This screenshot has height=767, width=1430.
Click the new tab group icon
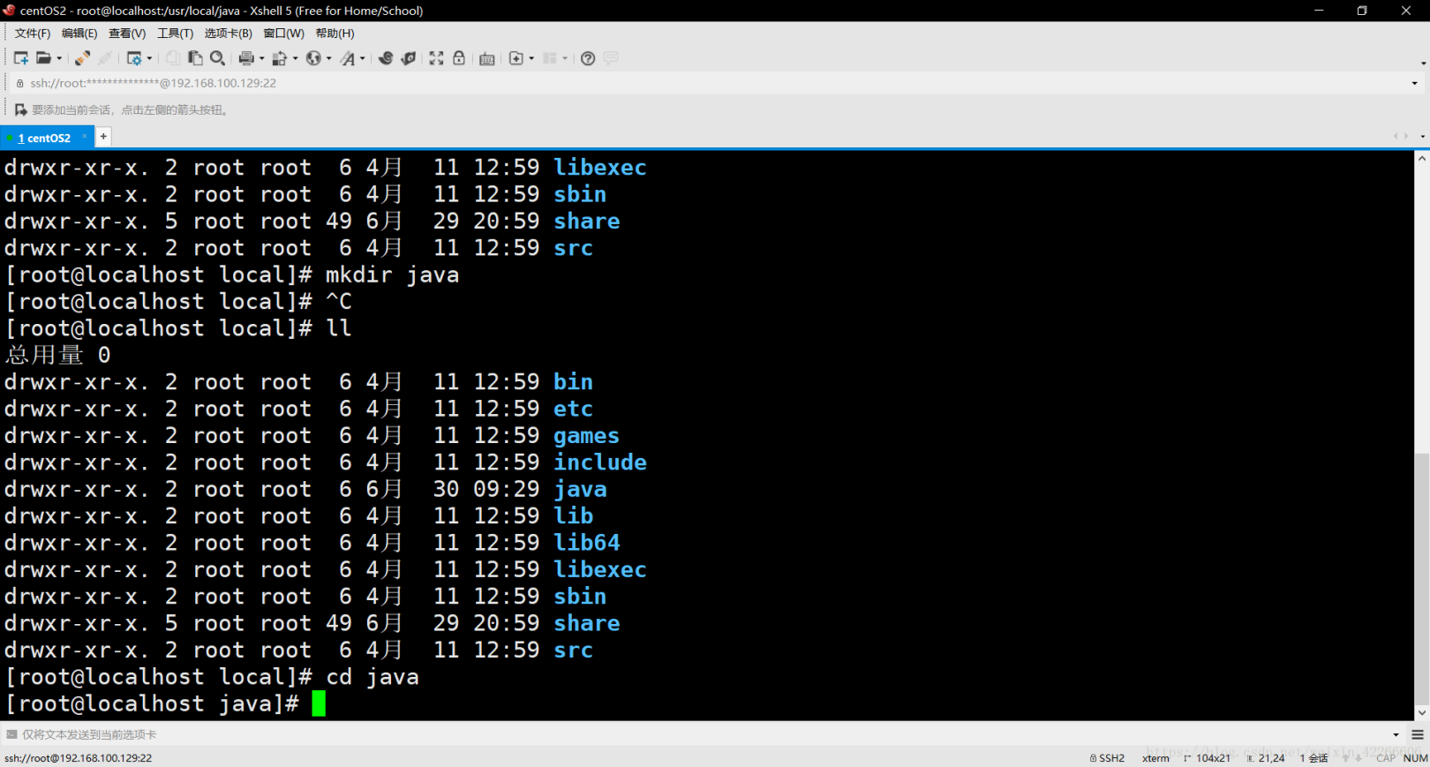(x=516, y=58)
